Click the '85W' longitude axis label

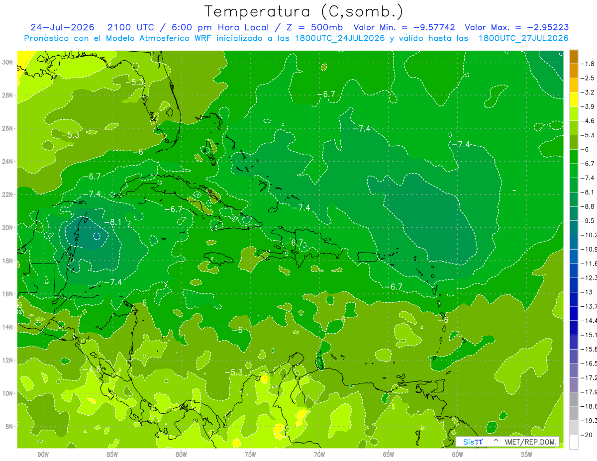pos(112,455)
